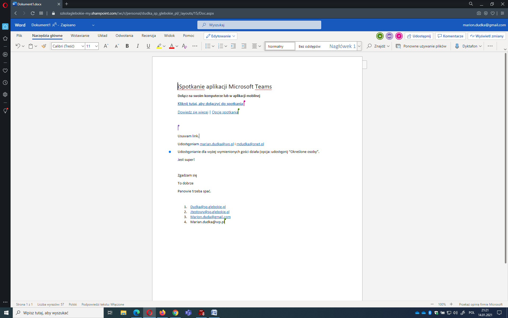This screenshot has height=318, width=508.
Task: Click the Udostępnij button
Action: (x=419, y=36)
